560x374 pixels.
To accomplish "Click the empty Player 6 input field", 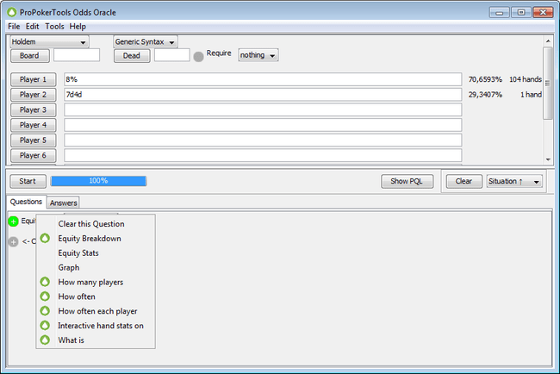I will click(263, 155).
